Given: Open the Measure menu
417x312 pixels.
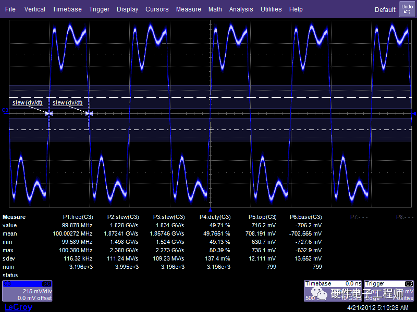Looking at the screenshot, I should coord(188,9).
